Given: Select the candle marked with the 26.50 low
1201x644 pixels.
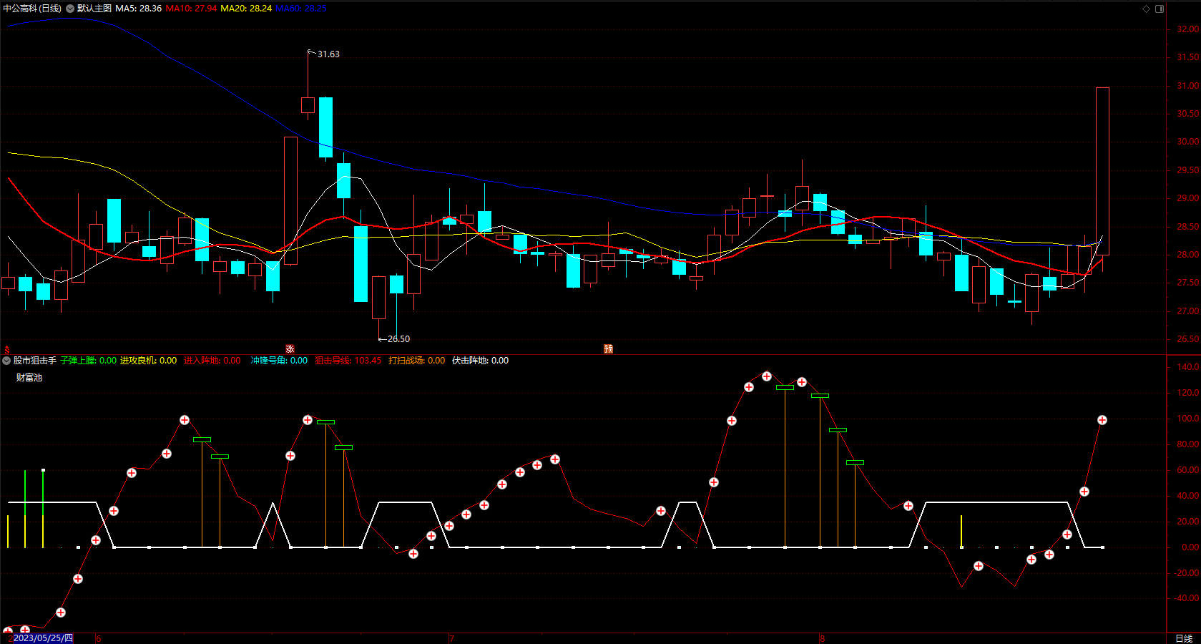Looking at the screenshot, I should tap(378, 298).
